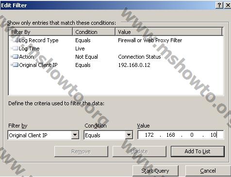Open the Filter by dropdown arrow
231x177 pixels.
coord(75,135)
